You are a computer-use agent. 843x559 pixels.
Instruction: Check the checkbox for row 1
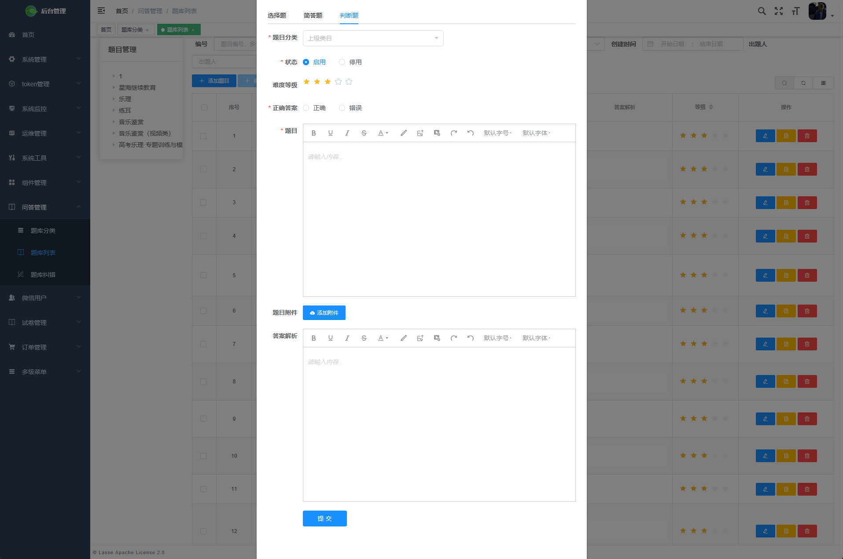[203, 136]
